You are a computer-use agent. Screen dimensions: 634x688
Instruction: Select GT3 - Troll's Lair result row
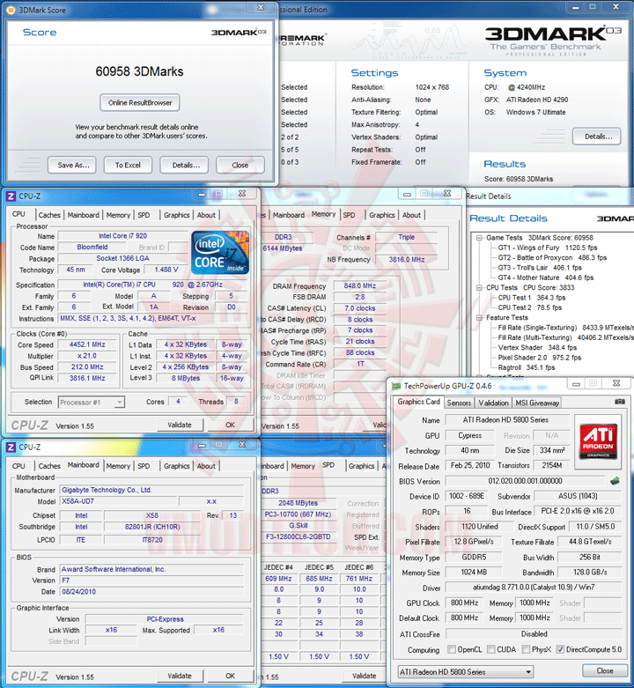539,268
